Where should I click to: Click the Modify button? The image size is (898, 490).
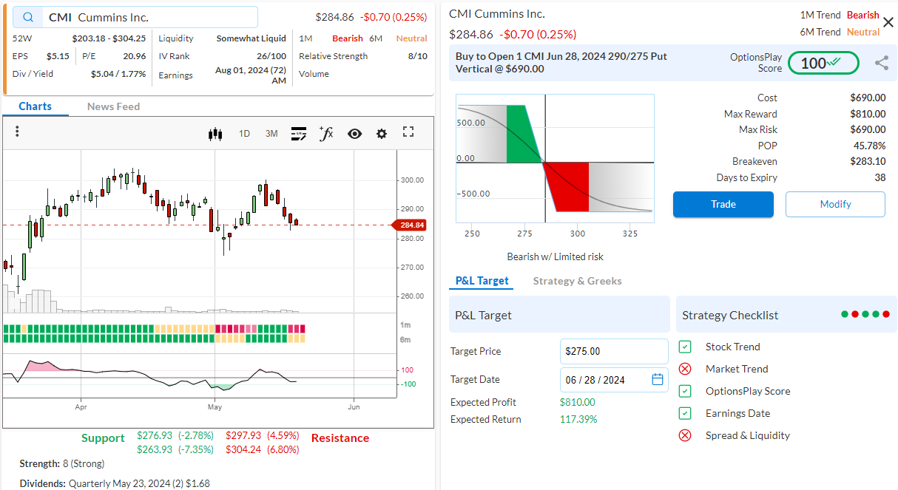(x=835, y=205)
